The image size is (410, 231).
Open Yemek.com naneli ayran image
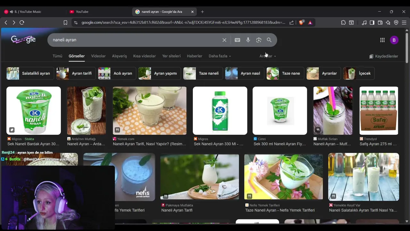pos(150,111)
